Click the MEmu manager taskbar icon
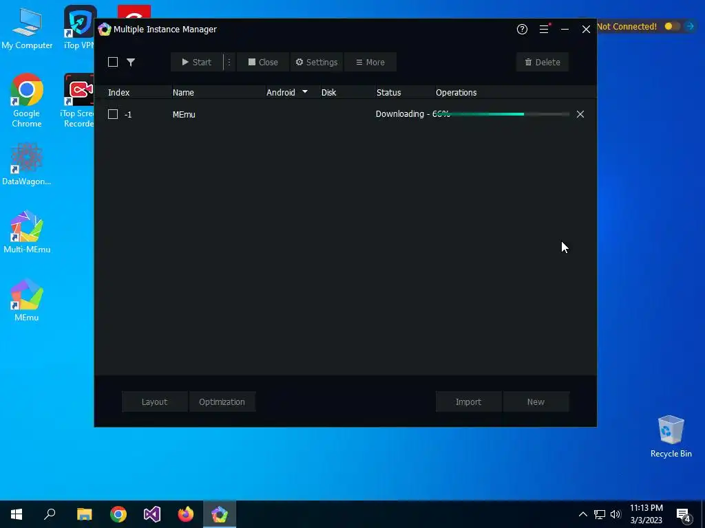The height and width of the screenshot is (528, 705). click(x=220, y=514)
